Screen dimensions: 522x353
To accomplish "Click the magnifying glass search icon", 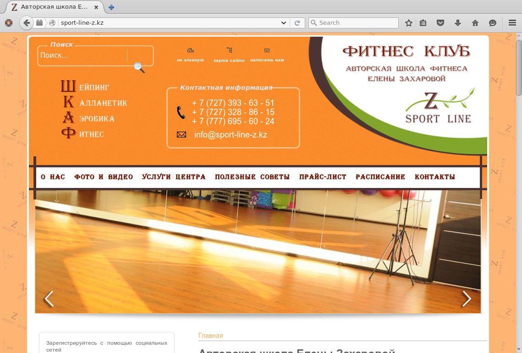I will [139, 67].
